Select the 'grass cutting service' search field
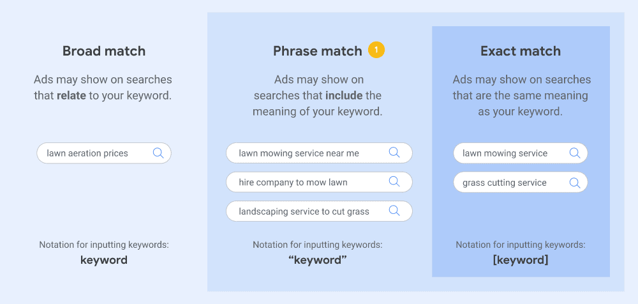Screen dimensions: 638x304 click(x=521, y=182)
